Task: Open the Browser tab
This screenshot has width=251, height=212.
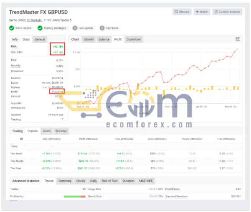Action: (x=61, y=131)
